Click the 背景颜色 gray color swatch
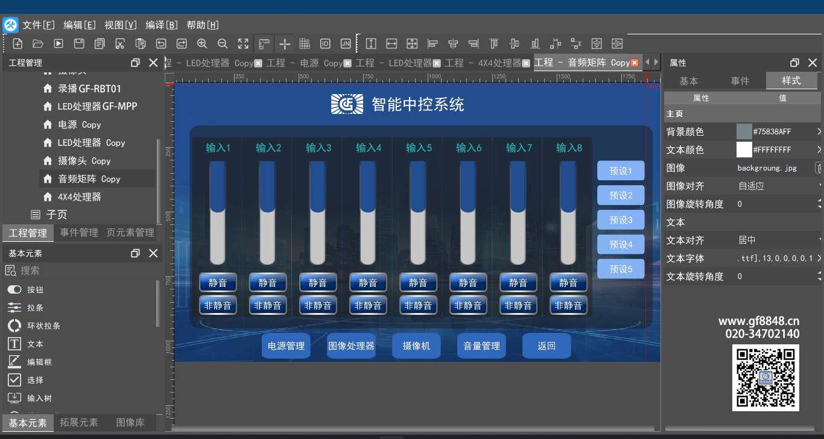Screen dimensions: 824x439 click(744, 131)
